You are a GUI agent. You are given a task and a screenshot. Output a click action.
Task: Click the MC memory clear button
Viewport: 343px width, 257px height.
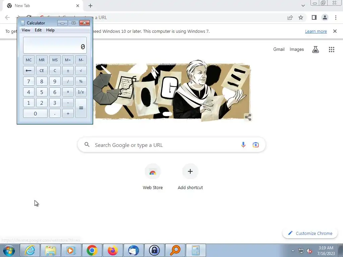[x=29, y=60]
